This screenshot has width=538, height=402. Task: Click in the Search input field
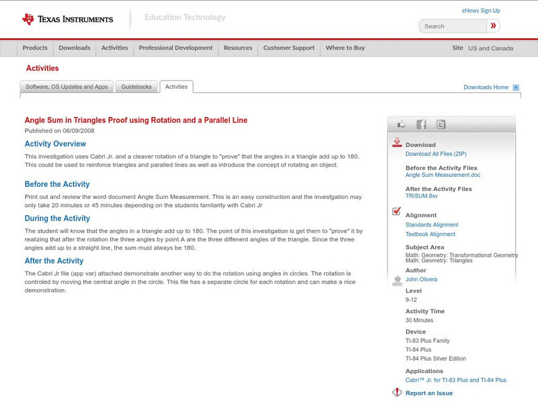point(453,26)
